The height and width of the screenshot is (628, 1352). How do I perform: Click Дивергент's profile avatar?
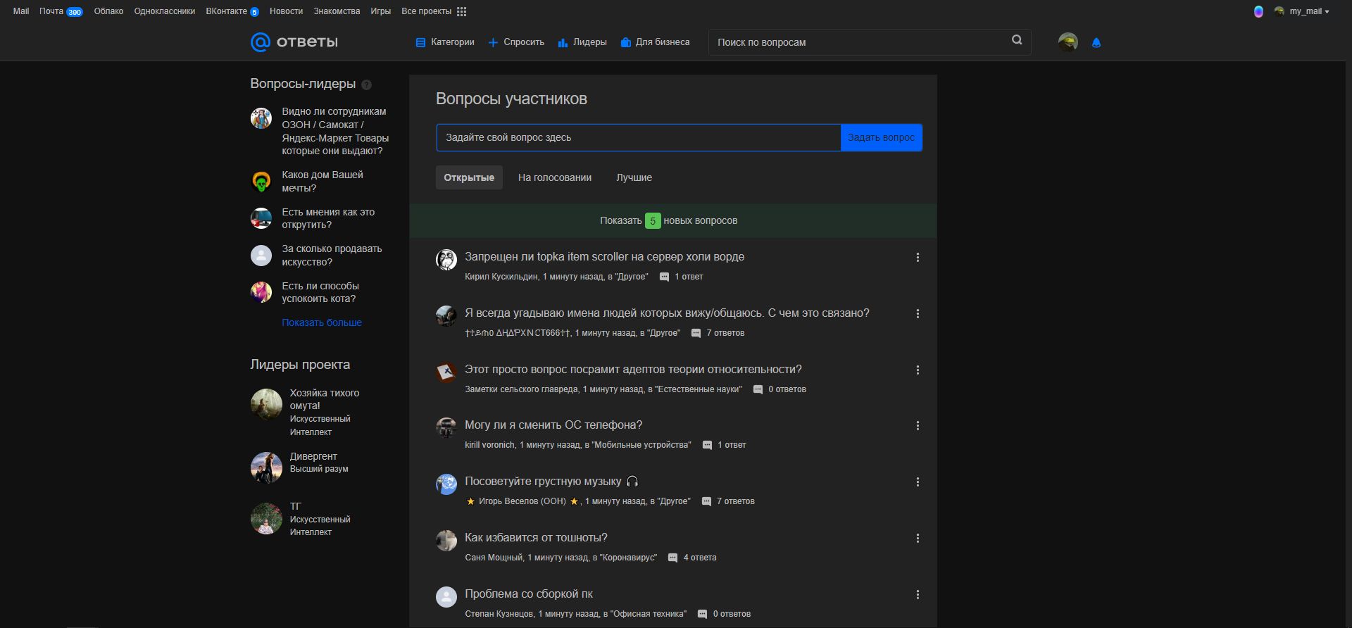tap(266, 467)
